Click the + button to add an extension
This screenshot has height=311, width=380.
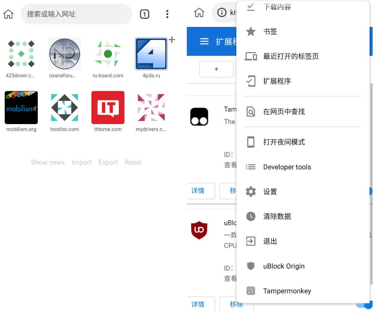click(216, 69)
